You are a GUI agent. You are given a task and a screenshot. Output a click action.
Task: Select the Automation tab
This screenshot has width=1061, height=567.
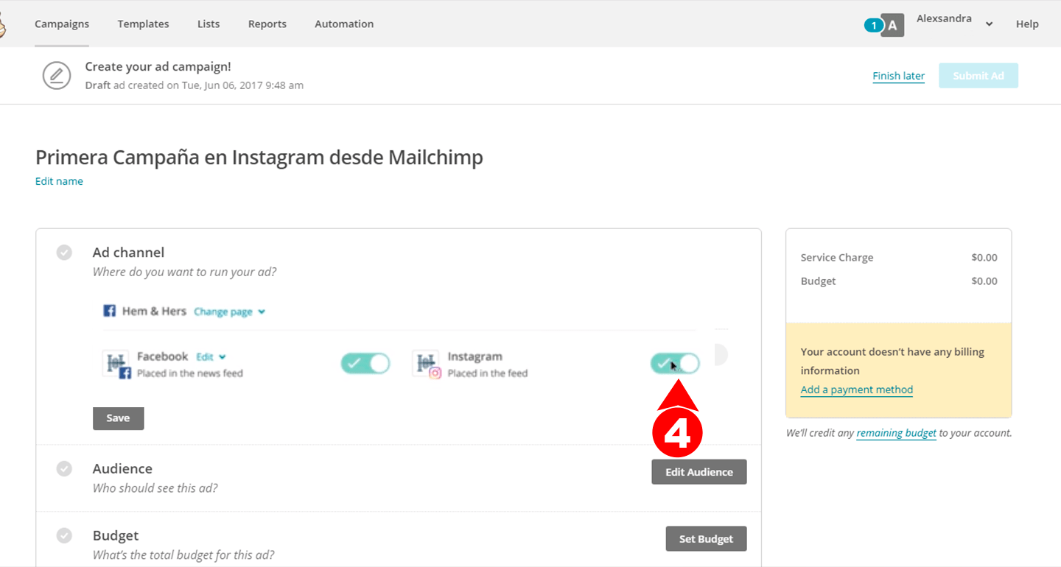344,24
